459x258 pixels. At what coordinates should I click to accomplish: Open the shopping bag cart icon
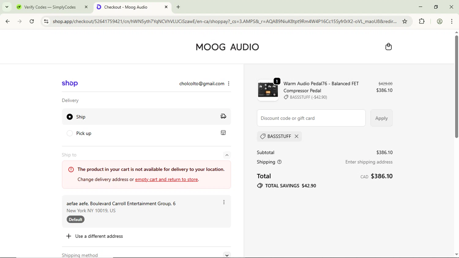pyautogui.click(x=388, y=47)
